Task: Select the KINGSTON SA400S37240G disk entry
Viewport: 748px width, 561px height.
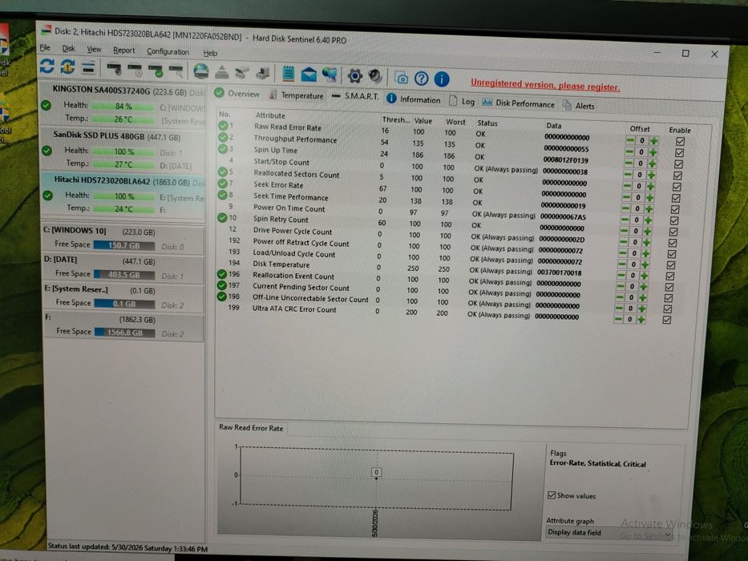Action: 123,104
